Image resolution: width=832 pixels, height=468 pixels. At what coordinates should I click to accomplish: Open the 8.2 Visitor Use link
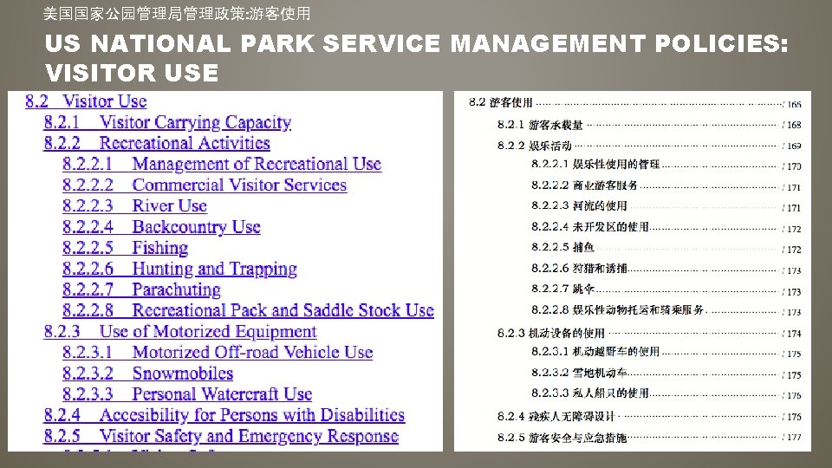[x=86, y=101]
